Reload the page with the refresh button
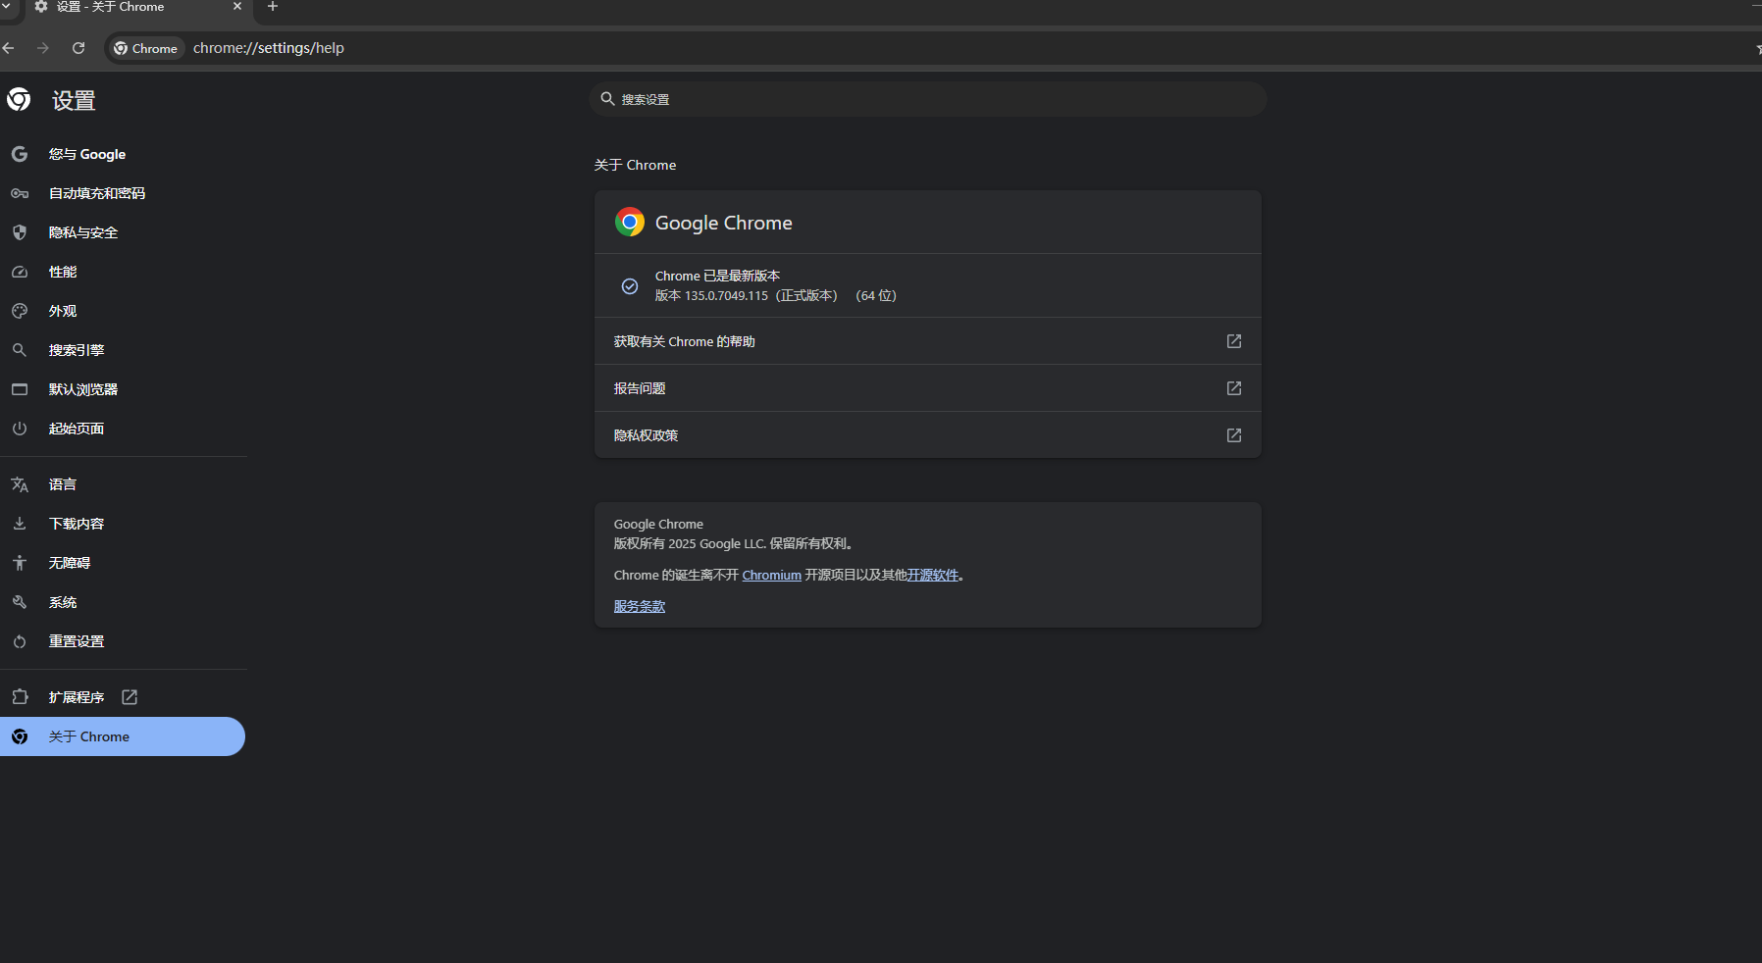The height and width of the screenshot is (963, 1762). (x=78, y=48)
